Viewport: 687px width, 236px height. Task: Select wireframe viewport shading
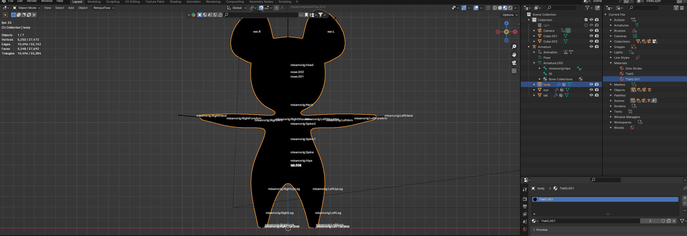click(x=495, y=8)
